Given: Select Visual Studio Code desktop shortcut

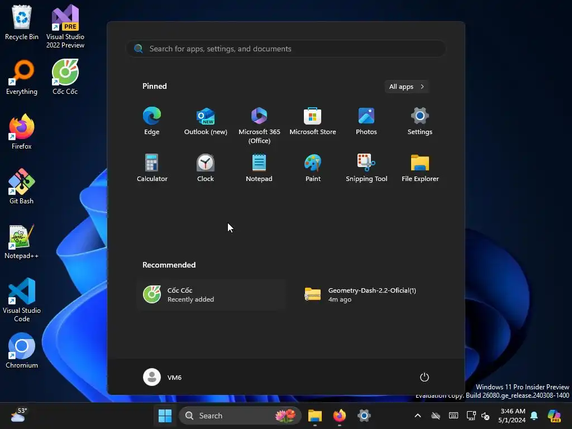Looking at the screenshot, I should click(x=22, y=300).
